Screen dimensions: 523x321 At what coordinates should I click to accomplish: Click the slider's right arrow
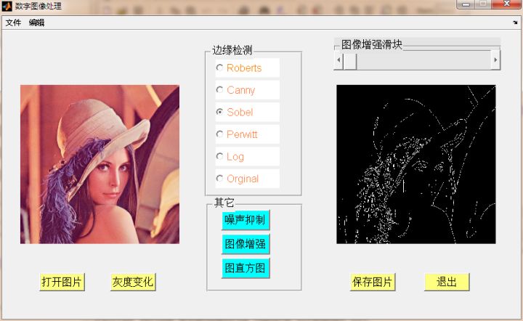point(495,60)
